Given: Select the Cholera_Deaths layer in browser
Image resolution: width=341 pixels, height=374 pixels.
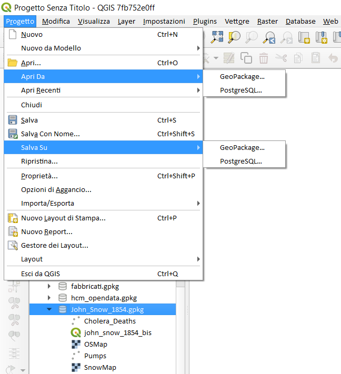Looking at the screenshot, I should [x=109, y=321].
